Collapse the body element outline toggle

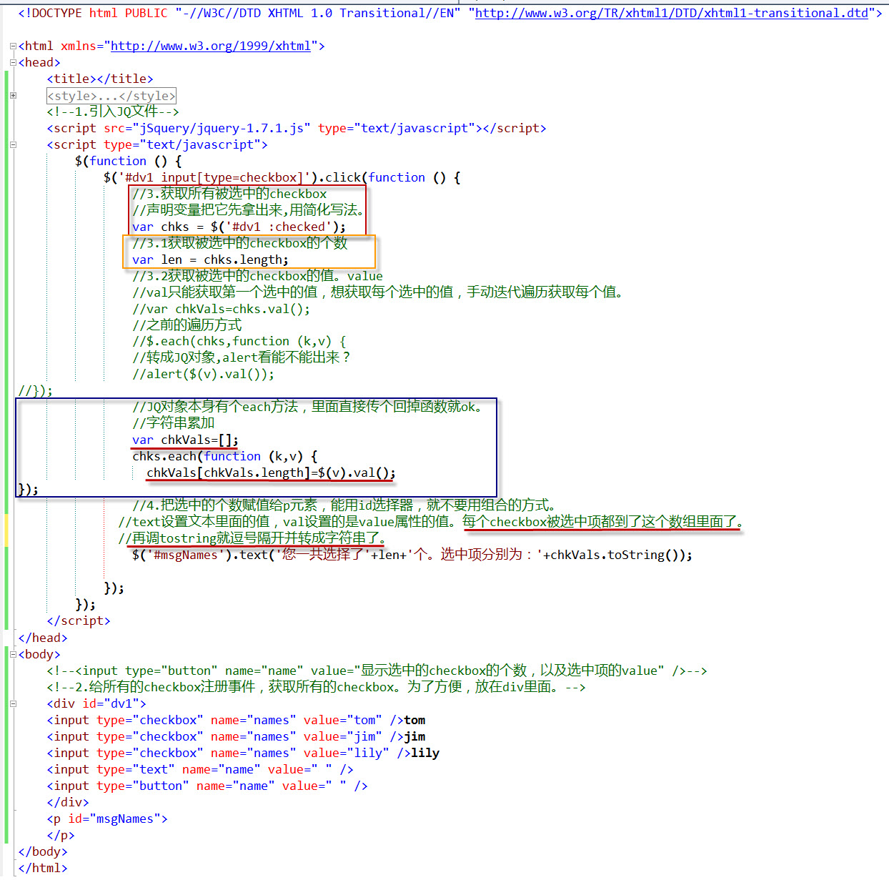click(x=13, y=654)
